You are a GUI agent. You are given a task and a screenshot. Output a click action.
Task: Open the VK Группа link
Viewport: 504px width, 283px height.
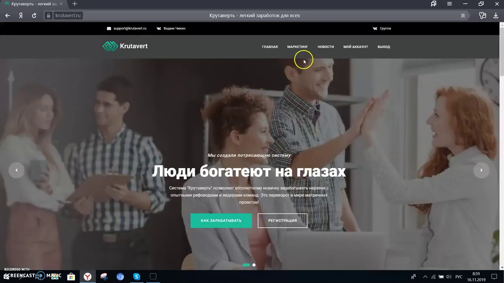(382, 28)
